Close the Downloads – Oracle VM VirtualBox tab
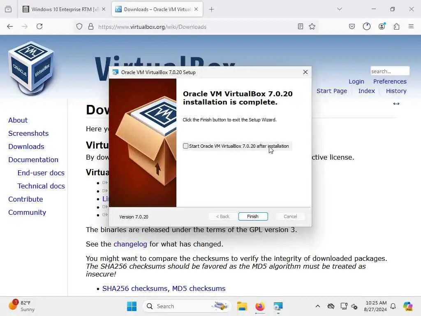Screen dimensions: 421x316 tap(196, 9)
